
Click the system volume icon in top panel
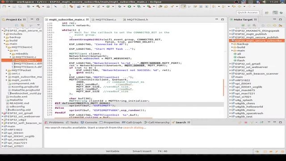coord(264,2)
